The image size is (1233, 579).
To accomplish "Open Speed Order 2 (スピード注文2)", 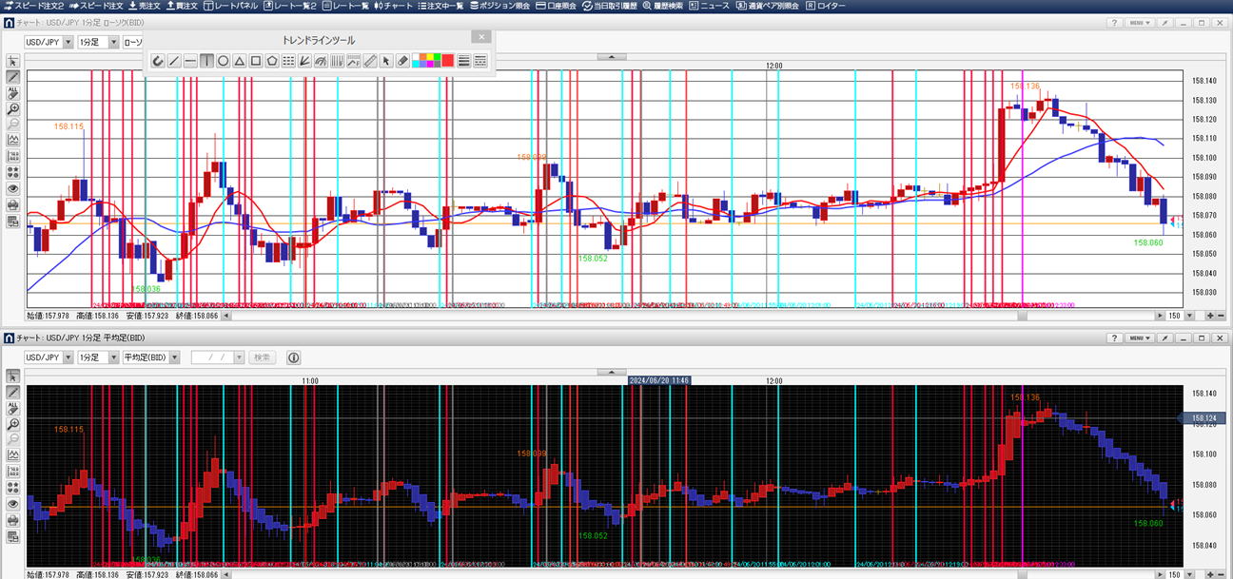I will coord(32,6).
